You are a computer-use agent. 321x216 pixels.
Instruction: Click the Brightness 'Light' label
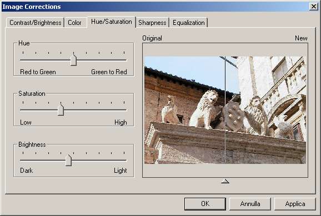click(x=121, y=171)
